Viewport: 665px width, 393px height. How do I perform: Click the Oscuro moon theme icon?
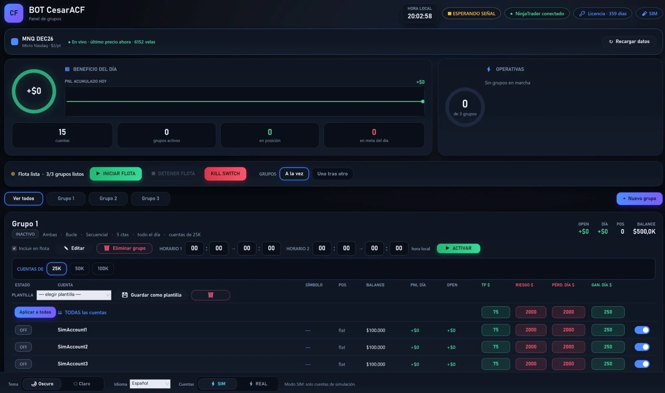(34, 384)
